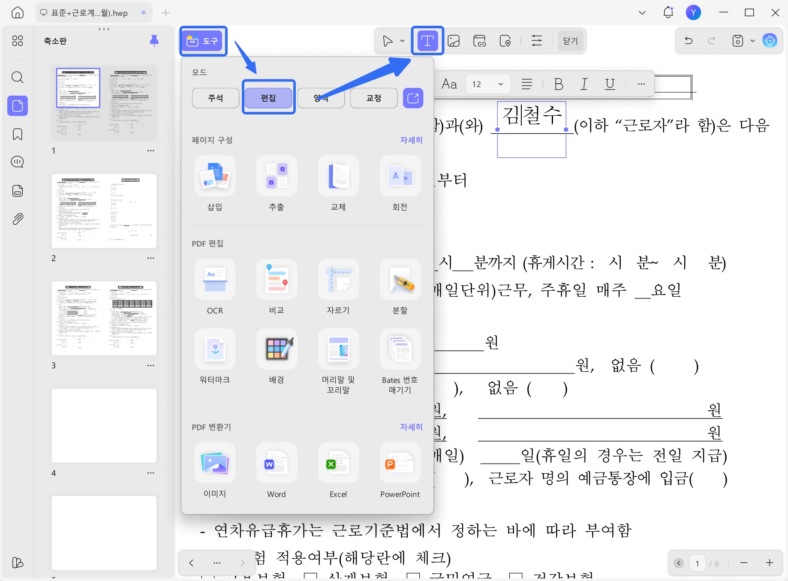This screenshot has width=788, height=581.
Task: Open the 배경 background tool
Action: tap(277, 357)
